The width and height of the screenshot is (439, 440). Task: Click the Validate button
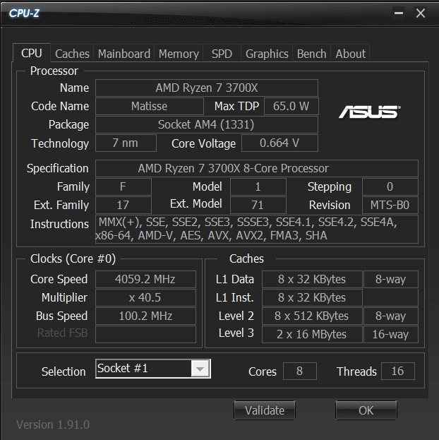tap(265, 410)
